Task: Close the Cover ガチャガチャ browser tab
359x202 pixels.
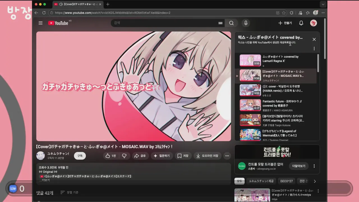Action: click(100, 4)
